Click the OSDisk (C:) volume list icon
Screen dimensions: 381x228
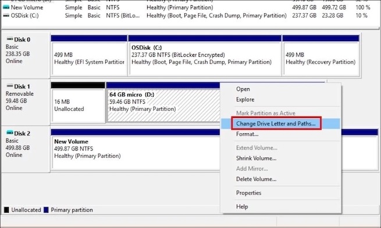tap(6, 16)
